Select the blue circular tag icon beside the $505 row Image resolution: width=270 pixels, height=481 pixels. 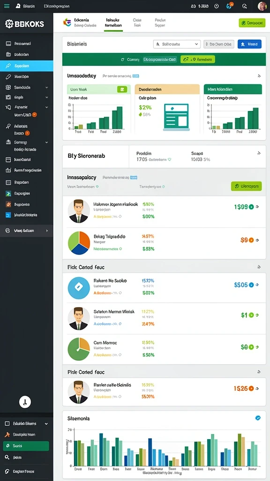(x=252, y=285)
